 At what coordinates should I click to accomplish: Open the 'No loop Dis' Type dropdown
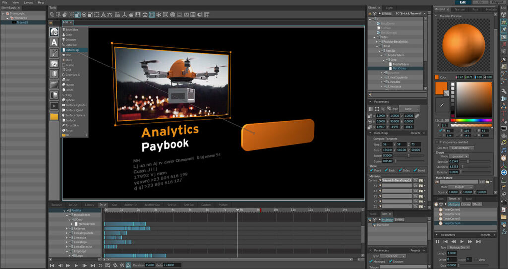pyautogui.click(x=460, y=247)
